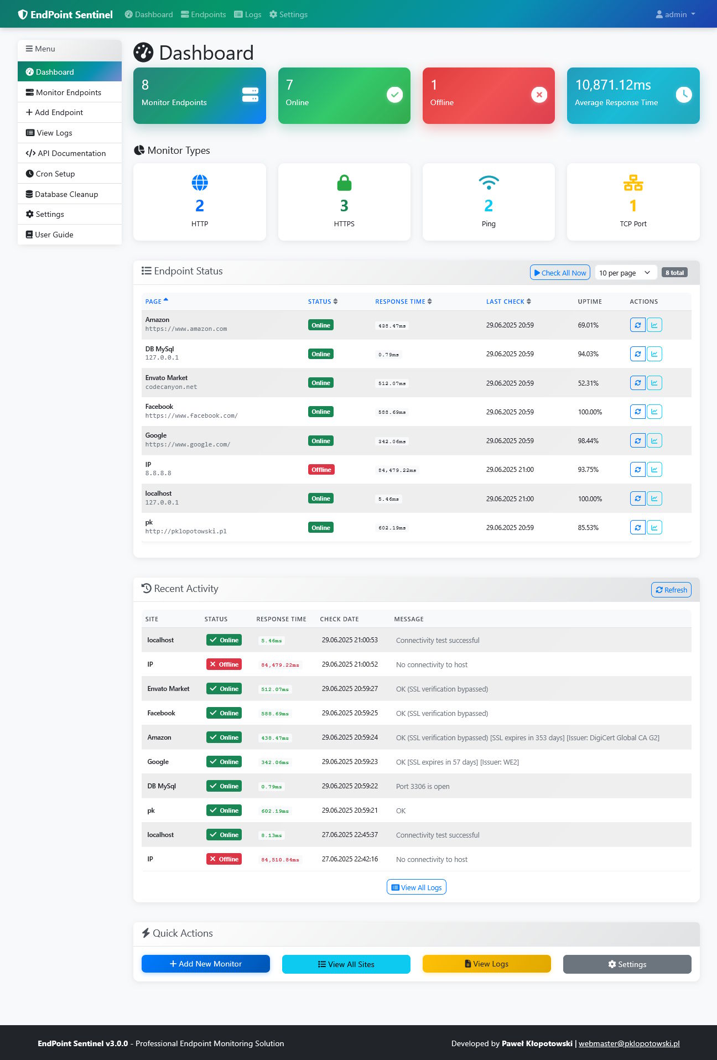
Task: Open Endpoints in top navigation bar
Action: point(204,14)
